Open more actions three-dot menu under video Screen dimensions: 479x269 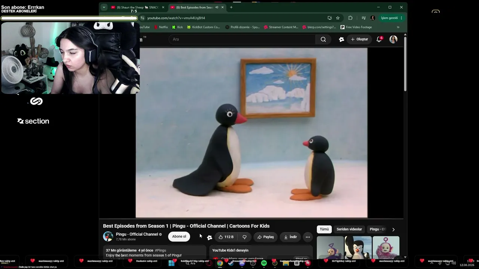(x=308, y=237)
